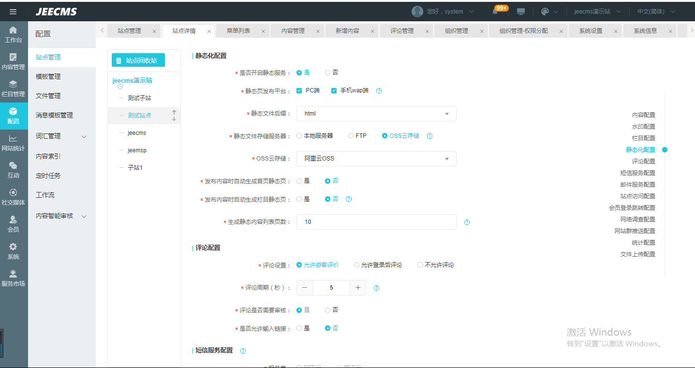
Task: Expand 词汇管理 submenu
Action: click(61, 136)
